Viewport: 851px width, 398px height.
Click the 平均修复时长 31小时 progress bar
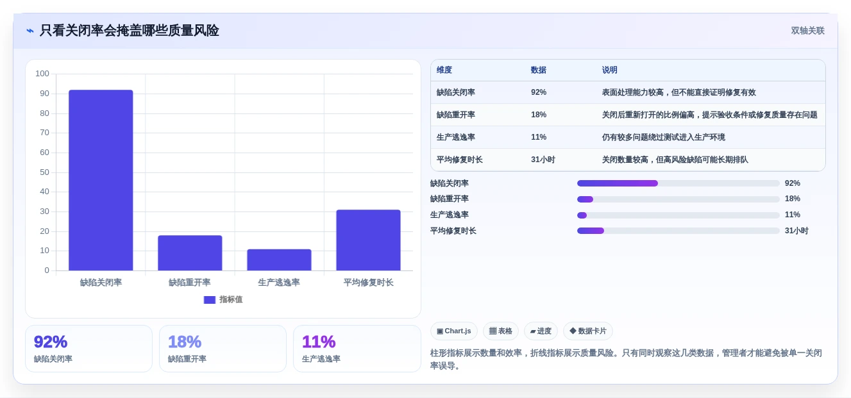pyautogui.click(x=678, y=231)
